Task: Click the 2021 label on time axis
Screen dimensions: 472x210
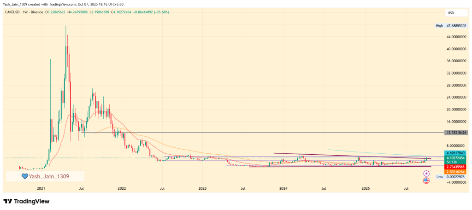Action: tap(41, 188)
